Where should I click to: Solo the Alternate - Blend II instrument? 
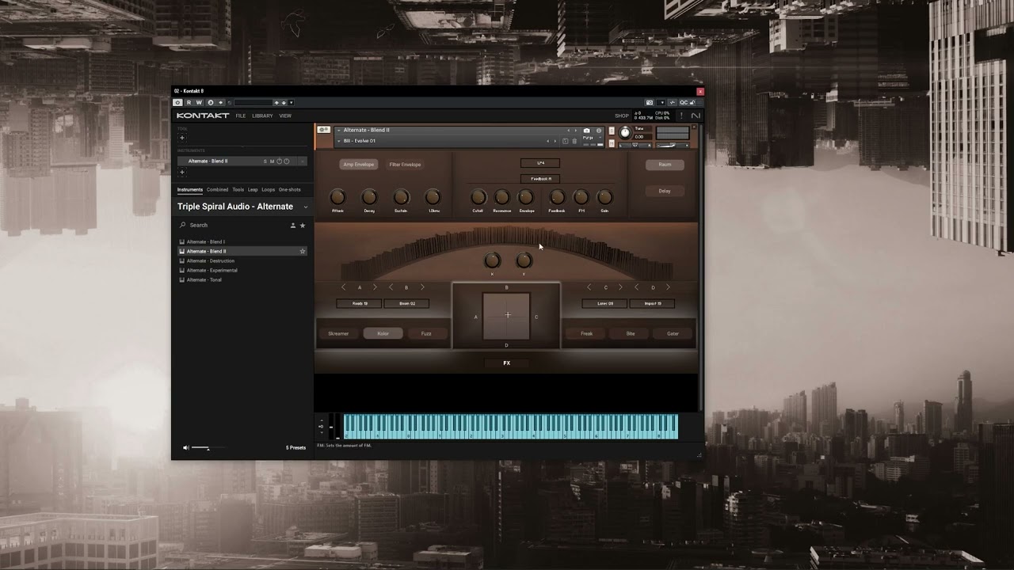(265, 161)
